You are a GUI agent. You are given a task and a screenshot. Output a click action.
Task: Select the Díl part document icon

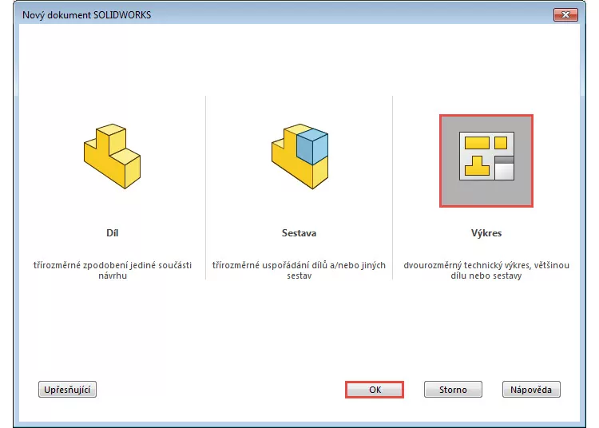click(112, 157)
